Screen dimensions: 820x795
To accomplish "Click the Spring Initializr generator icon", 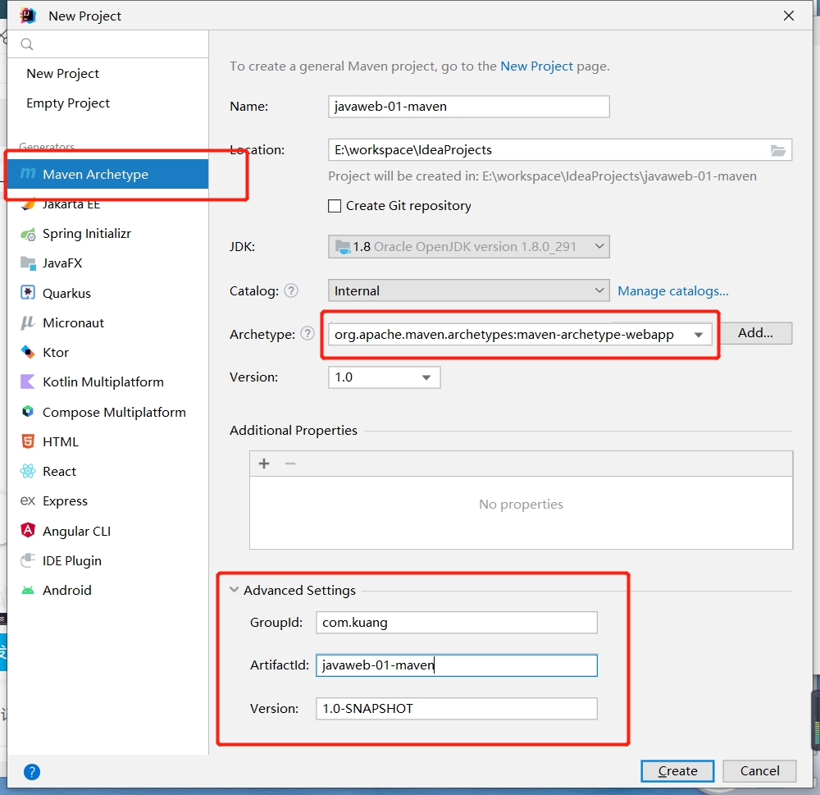I will click(28, 234).
